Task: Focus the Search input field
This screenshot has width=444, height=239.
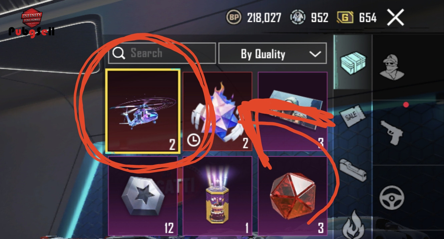Action: pos(162,53)
